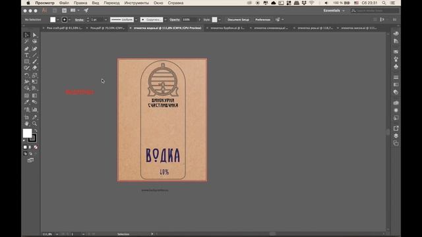Select the Eyedropper tool
The image size is (422, 237).
[26, 102]
